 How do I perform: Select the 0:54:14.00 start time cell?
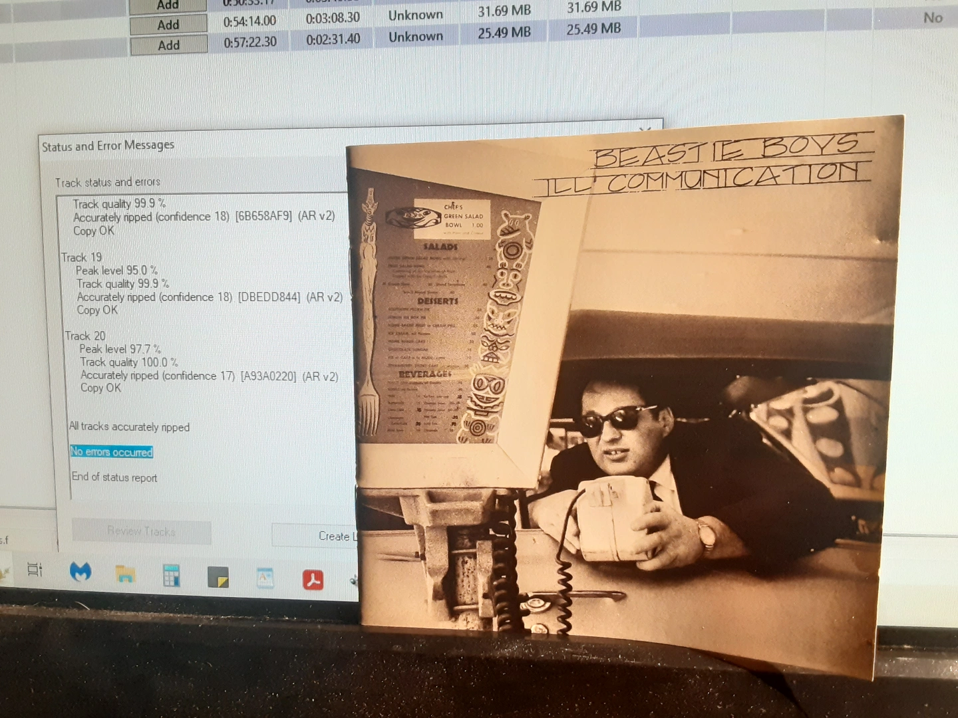tap(249, 21)
